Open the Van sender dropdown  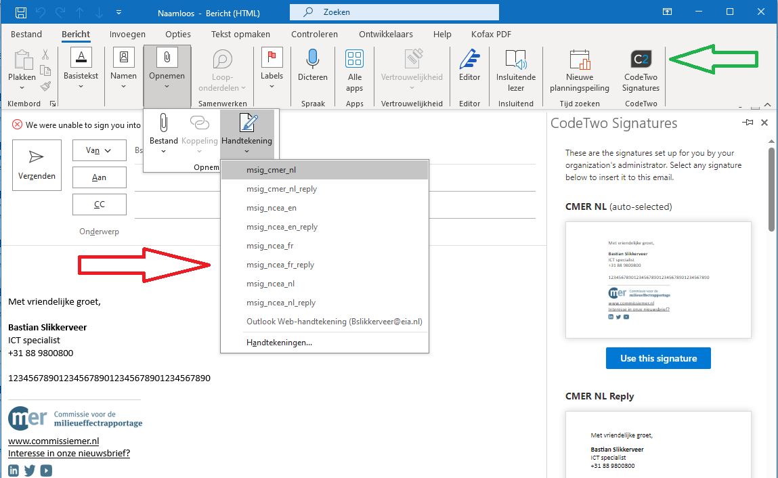click(x=100, y=150)
